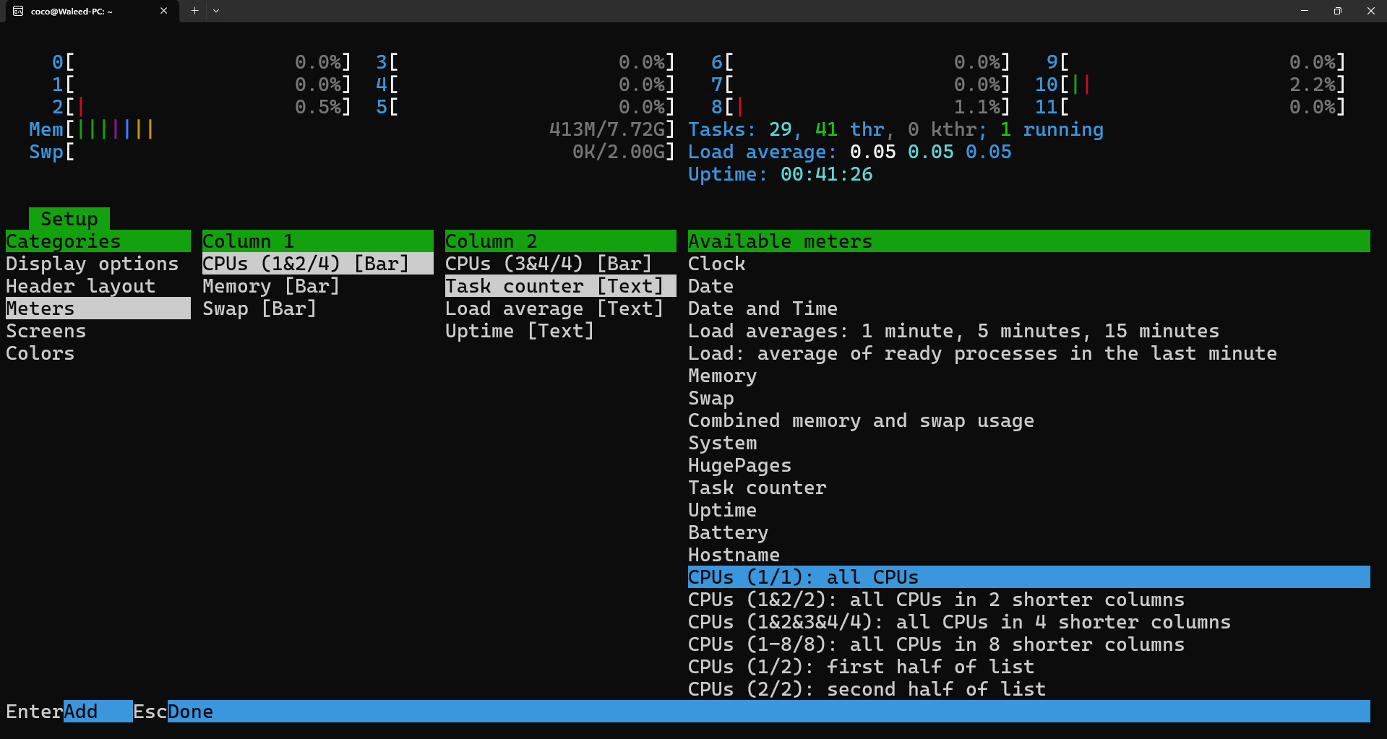Open the Screens category
1387x739 pixels.
coord(46,330)
